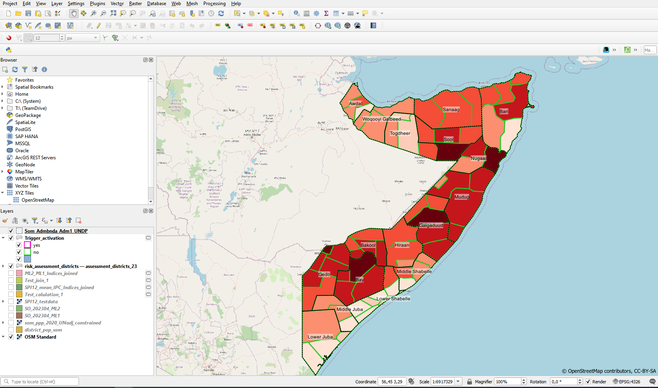Enable snapping with the magnet icon
The width and height of the screenshot is (658, 388).
(x=9, y=38)
